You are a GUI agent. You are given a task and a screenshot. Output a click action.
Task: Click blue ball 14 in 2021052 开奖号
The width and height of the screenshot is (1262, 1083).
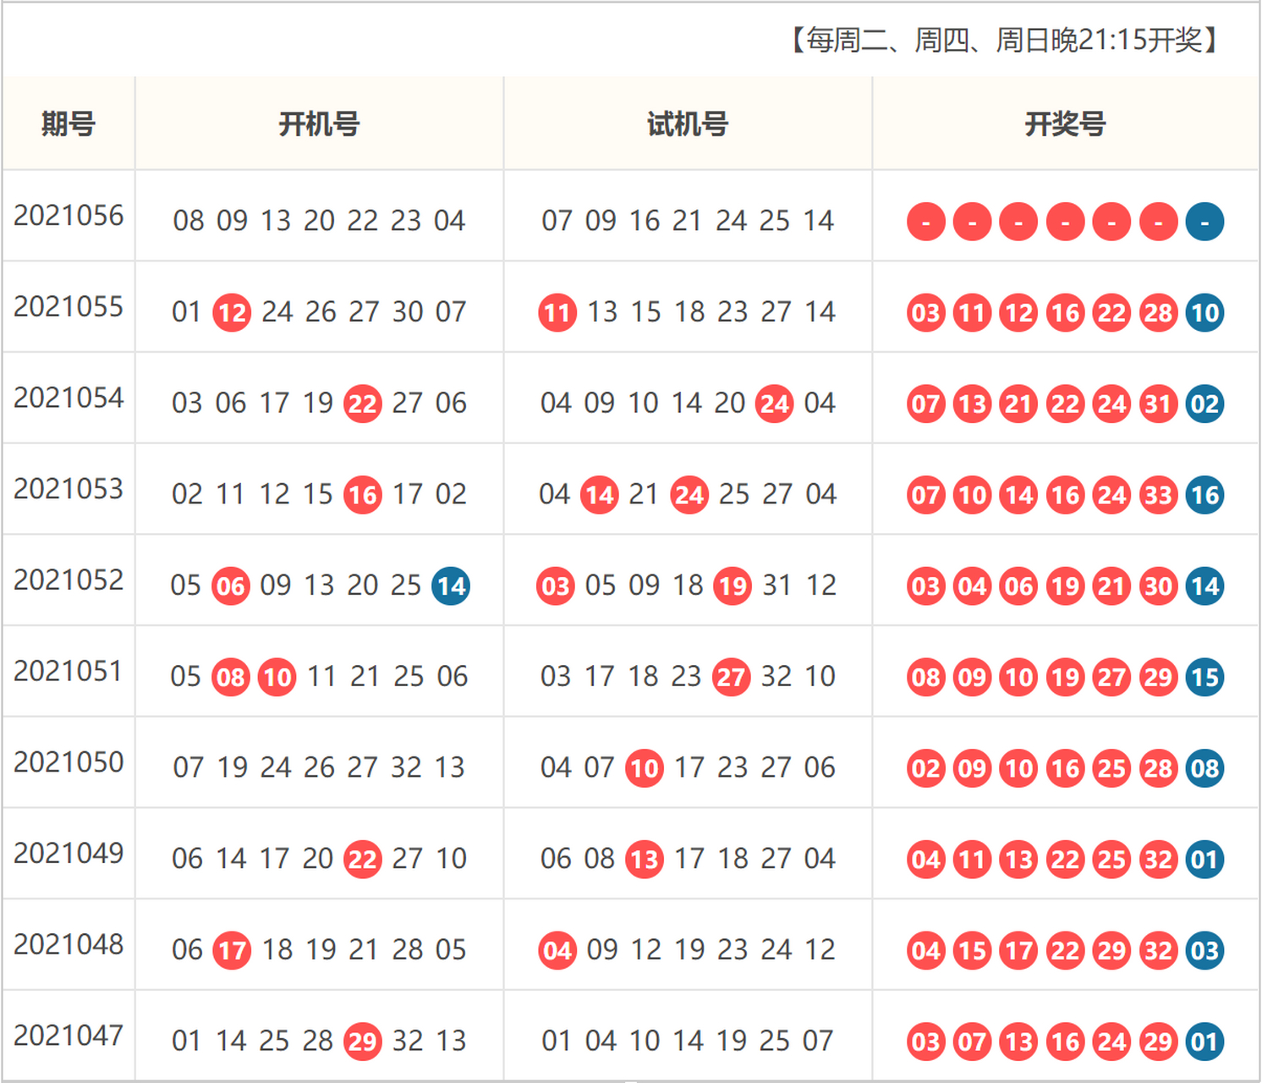(x=1204, y=586)
